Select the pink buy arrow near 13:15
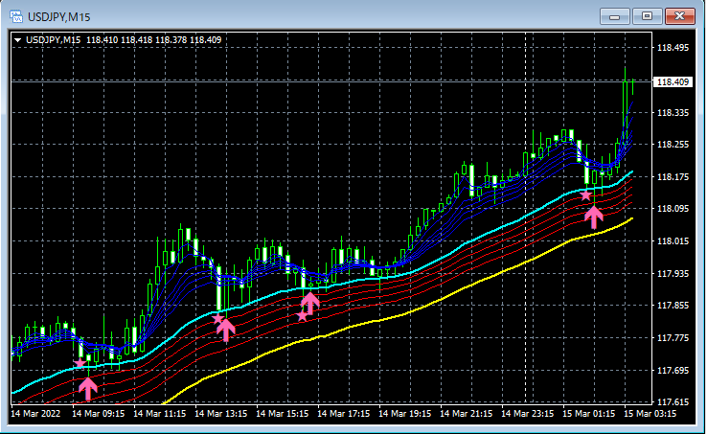Image resolution: width=707 pixels, height=434 pixels. (x=226, y=330)
